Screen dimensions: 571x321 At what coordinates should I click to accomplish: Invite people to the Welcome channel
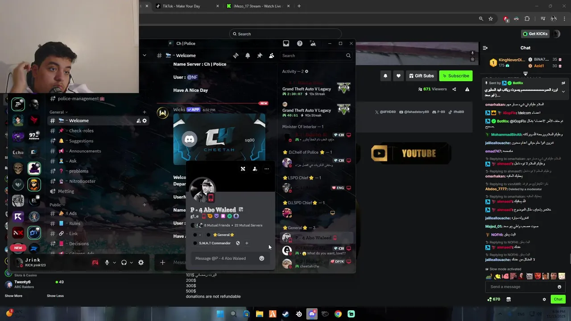(138, 121)
